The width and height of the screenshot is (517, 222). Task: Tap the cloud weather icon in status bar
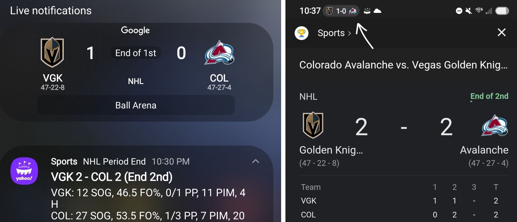[x=378, y=11]
